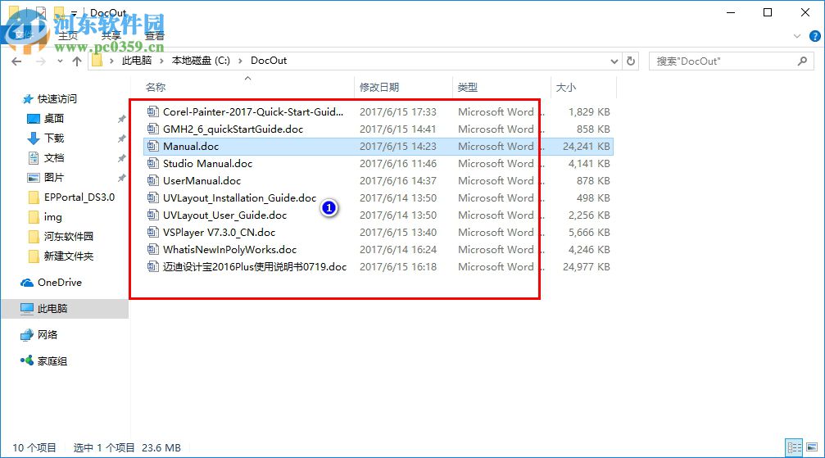This screenshot has height=458, width=825.
Task: Select Studio Manual.doc file icon
Action: click(x=152, y=163)
